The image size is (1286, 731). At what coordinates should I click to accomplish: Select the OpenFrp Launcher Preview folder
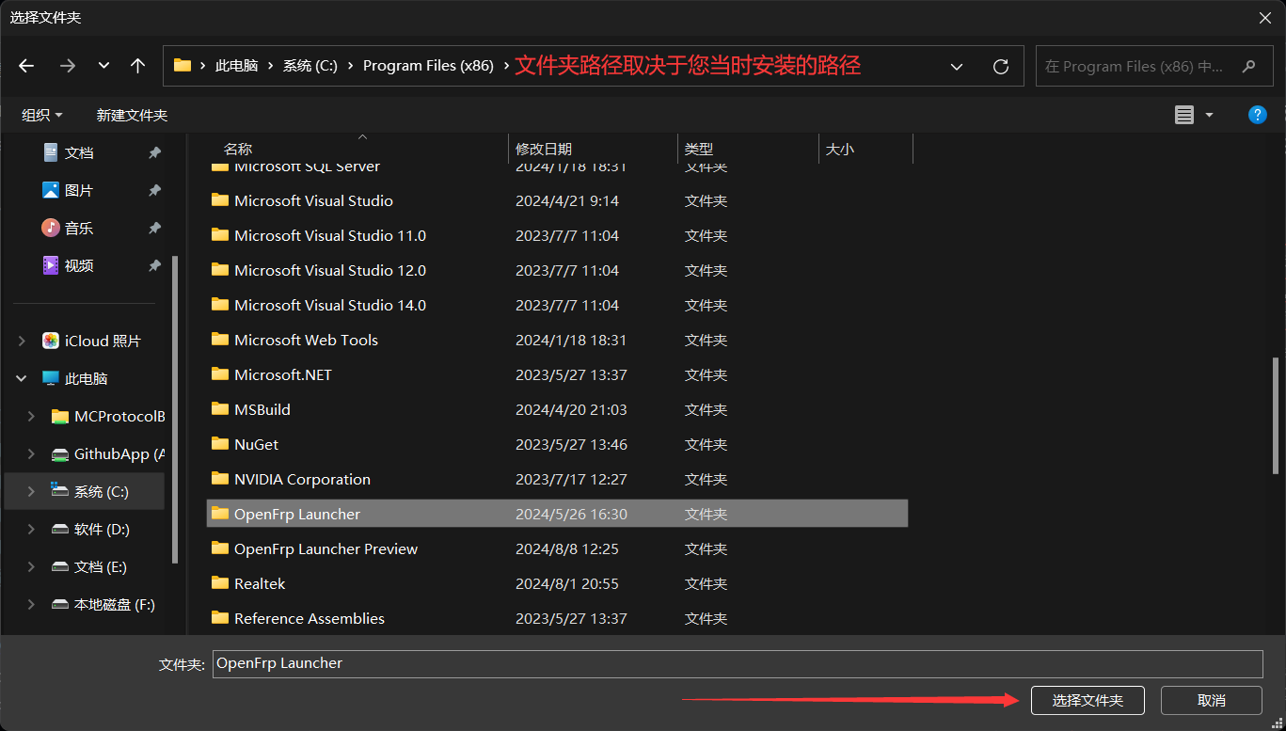[x=325, y=548]
